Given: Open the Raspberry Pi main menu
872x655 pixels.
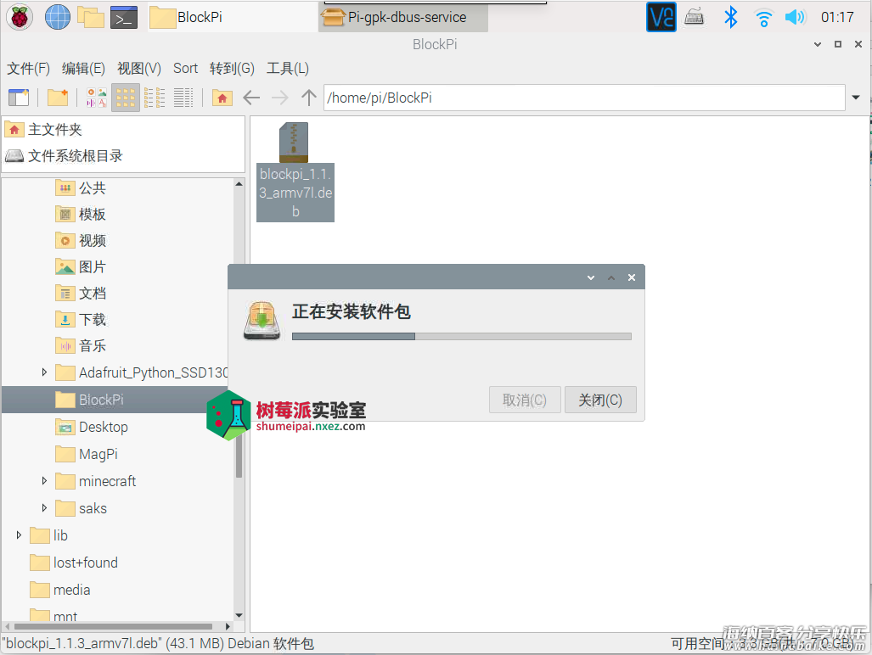Looking at the screenshot, I should point(20,17).
